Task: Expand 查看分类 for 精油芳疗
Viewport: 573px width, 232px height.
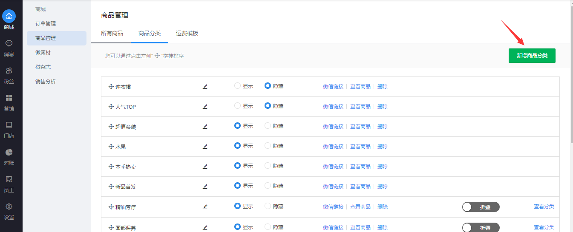Action: point(544,207)
